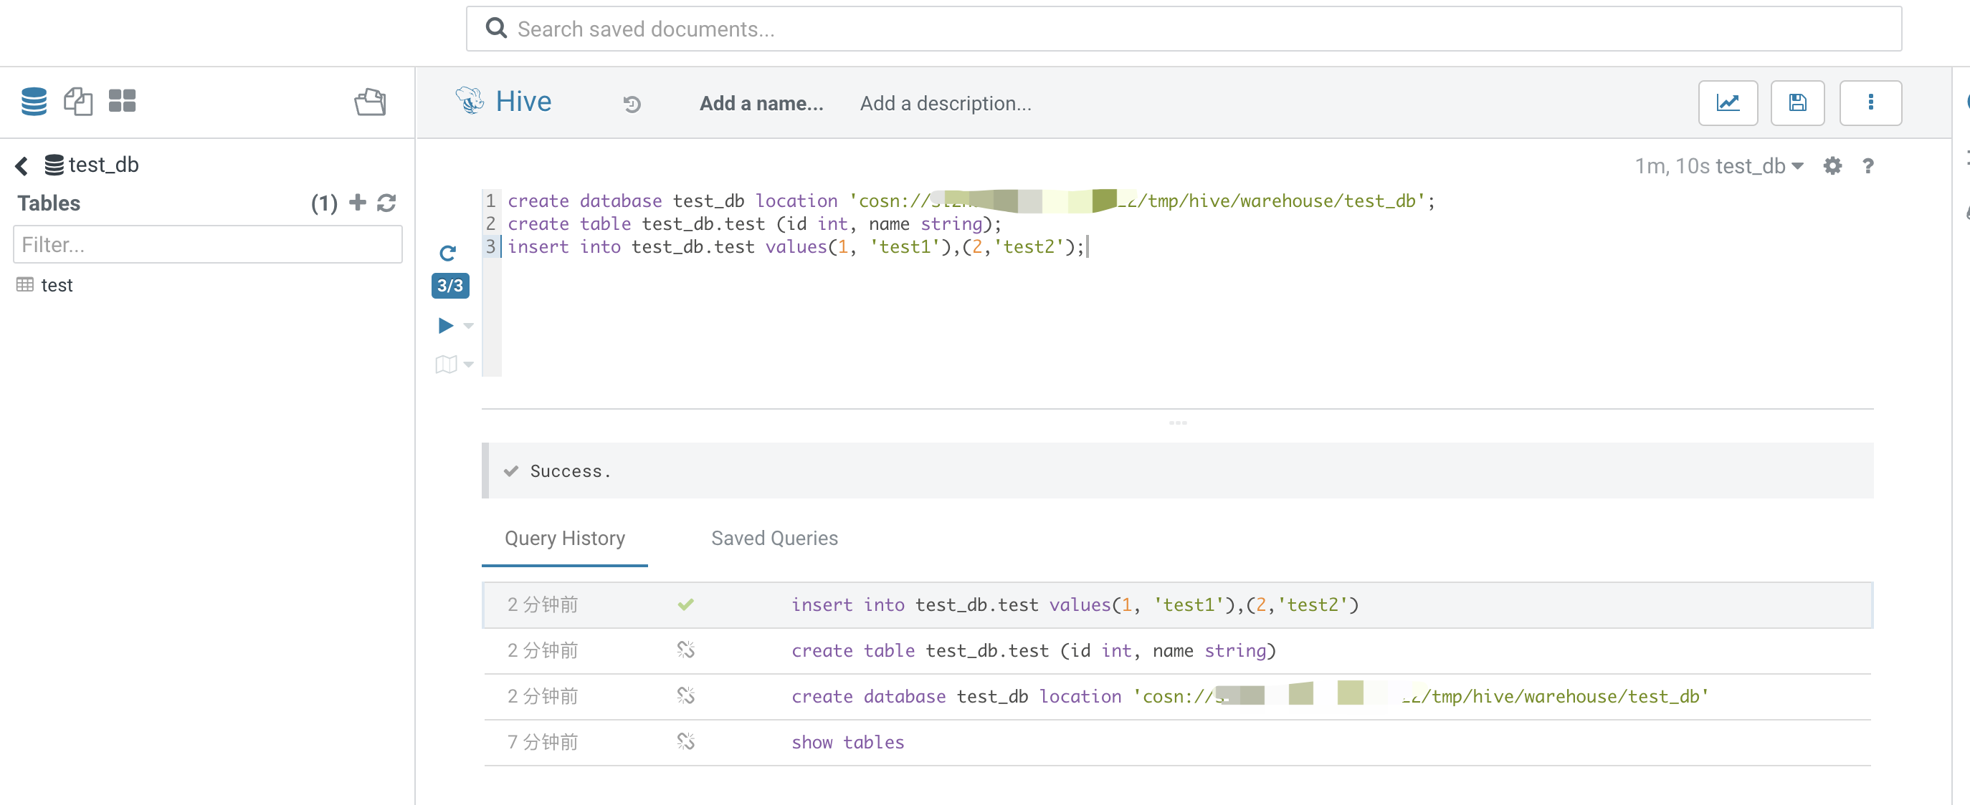Save the query with floppy disk icon
Screen dimensions: 1970x805
coord(1797,102)
